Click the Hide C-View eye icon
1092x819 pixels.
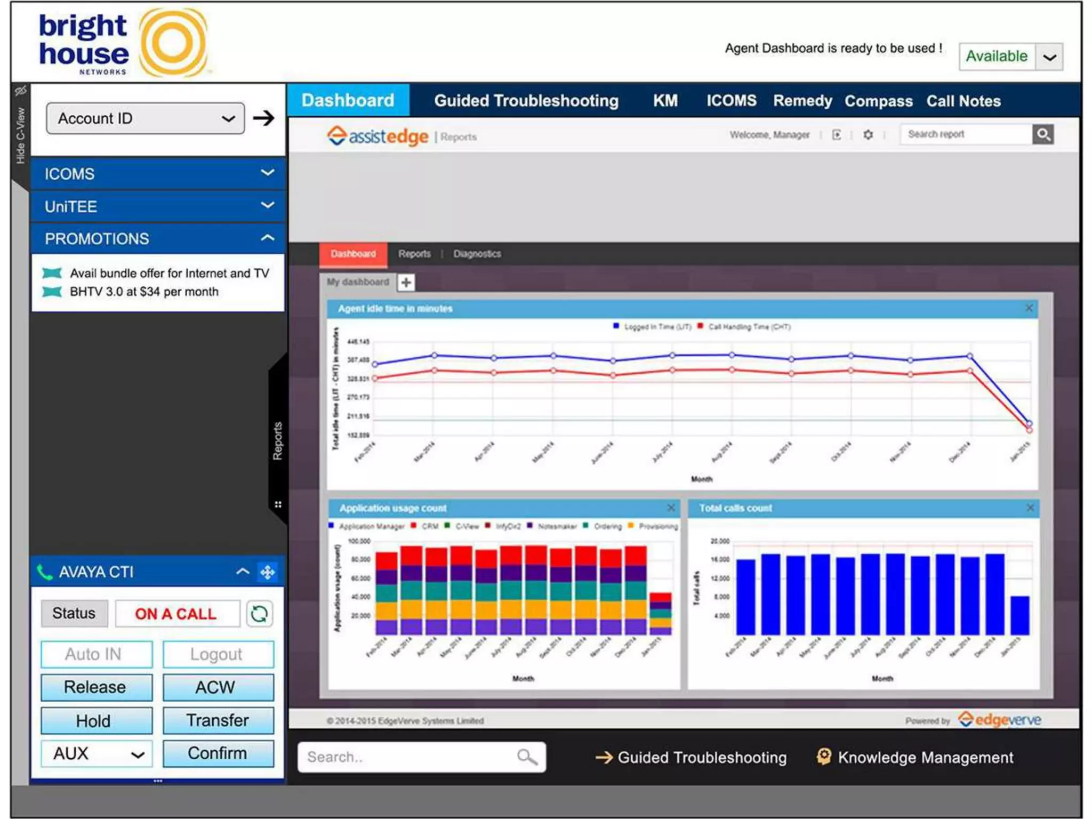tap(20, 91)
